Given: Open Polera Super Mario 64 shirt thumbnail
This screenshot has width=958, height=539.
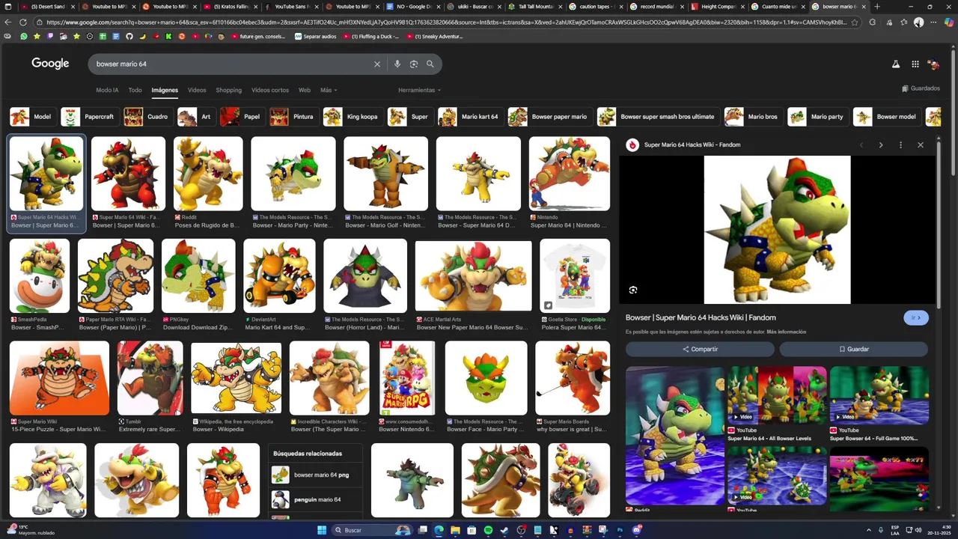Looking at the screenshot, I should click(575, 275).
